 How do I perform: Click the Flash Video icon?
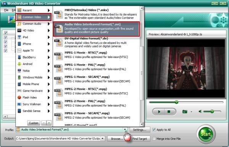coord(19,97)
